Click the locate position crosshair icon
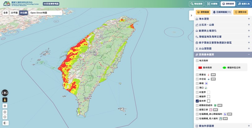 pyautogui.click(x=5, y=106)
